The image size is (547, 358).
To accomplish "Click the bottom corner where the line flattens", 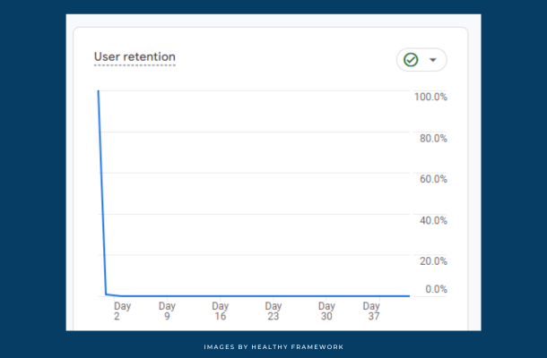I will click(107, 294).
